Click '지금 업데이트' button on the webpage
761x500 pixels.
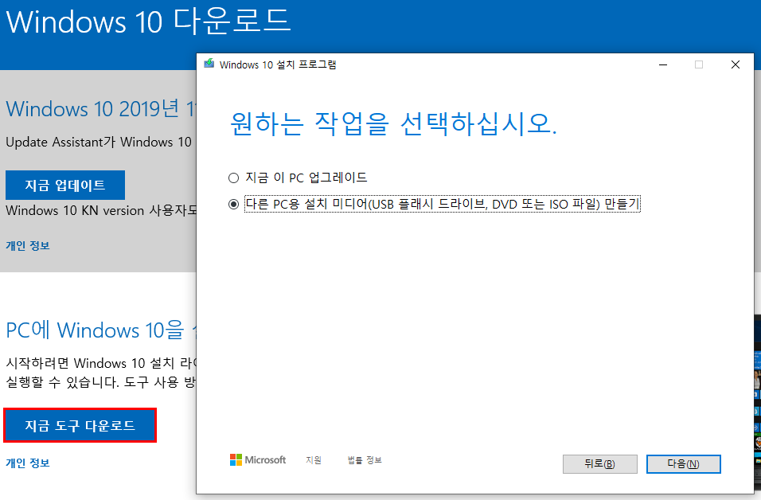65,185
